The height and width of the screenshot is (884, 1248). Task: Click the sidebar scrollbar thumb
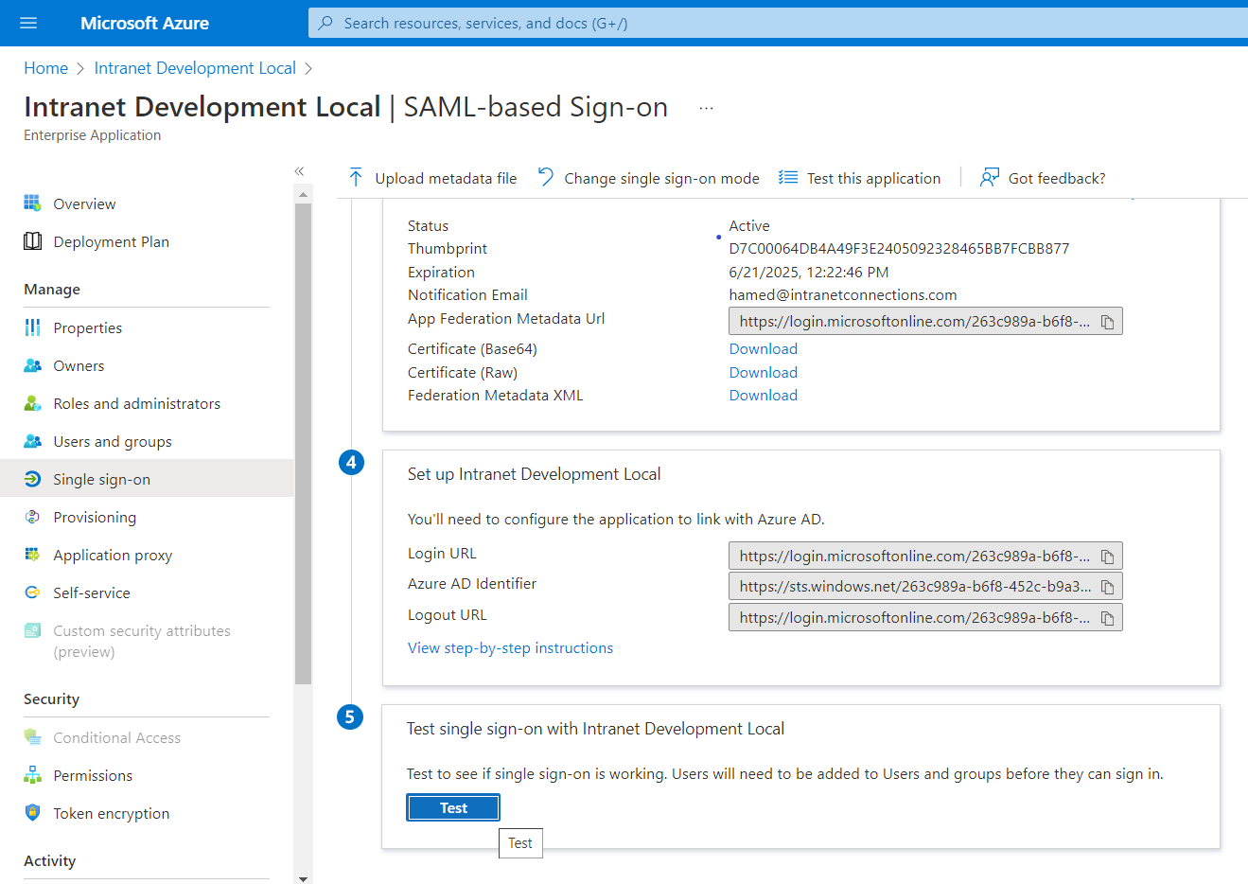tap(303, 443)
